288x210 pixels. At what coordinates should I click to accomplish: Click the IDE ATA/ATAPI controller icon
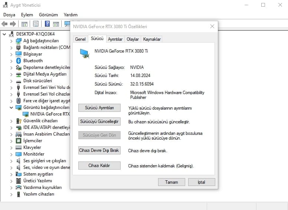tap(19, 127)
